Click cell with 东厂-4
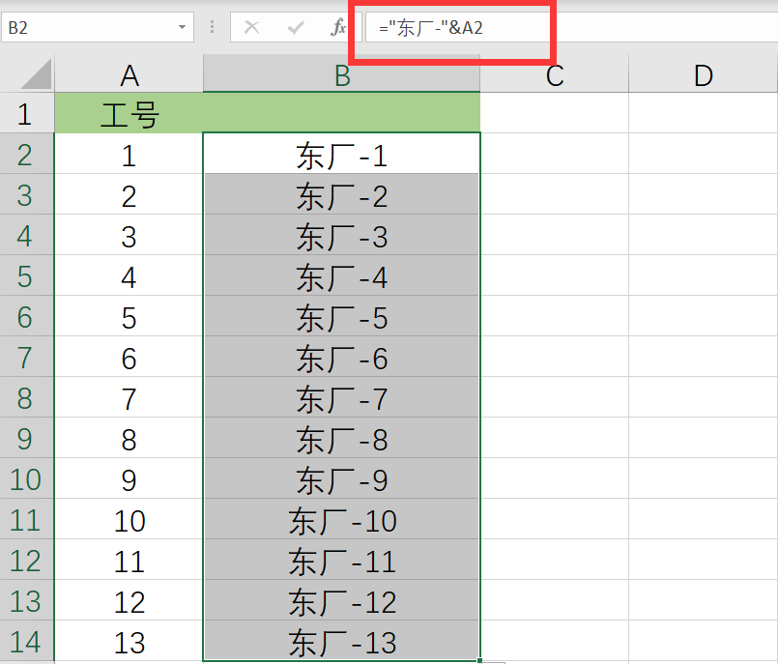Image resolution: width=778 pixels, height=664 pixels. pos(342,275)
